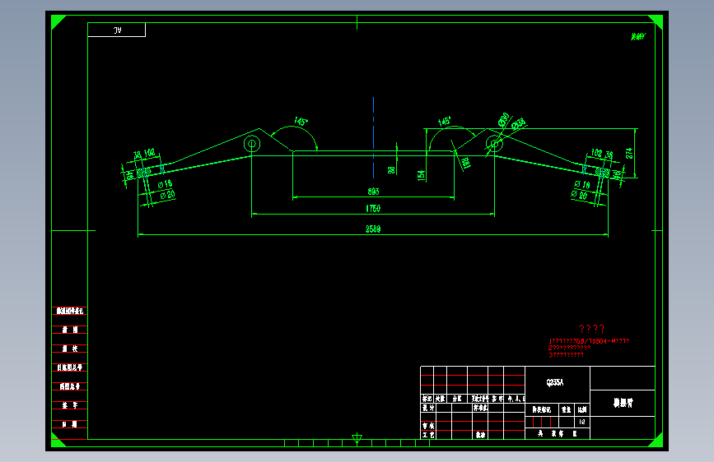Select the 803 dimension text
This screenshot has height=462, width=714.
click(373, 192)
